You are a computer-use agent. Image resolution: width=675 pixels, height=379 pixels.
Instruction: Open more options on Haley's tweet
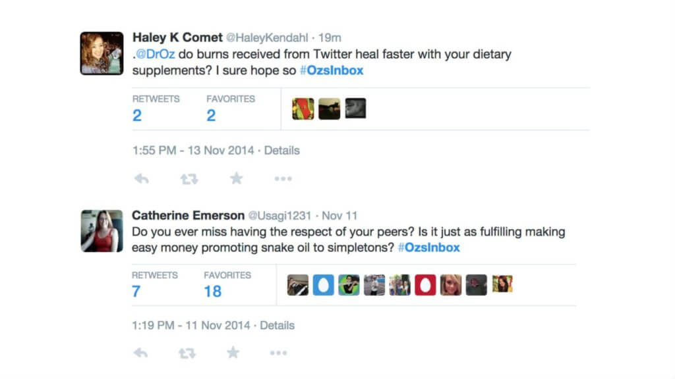(283, 179)
